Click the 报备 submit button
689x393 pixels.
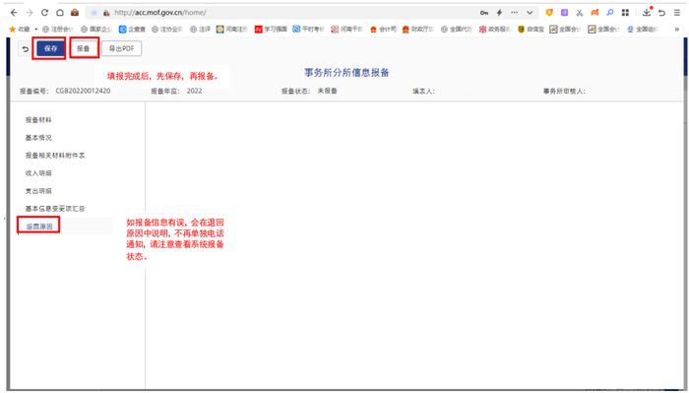tap(83, 48)
